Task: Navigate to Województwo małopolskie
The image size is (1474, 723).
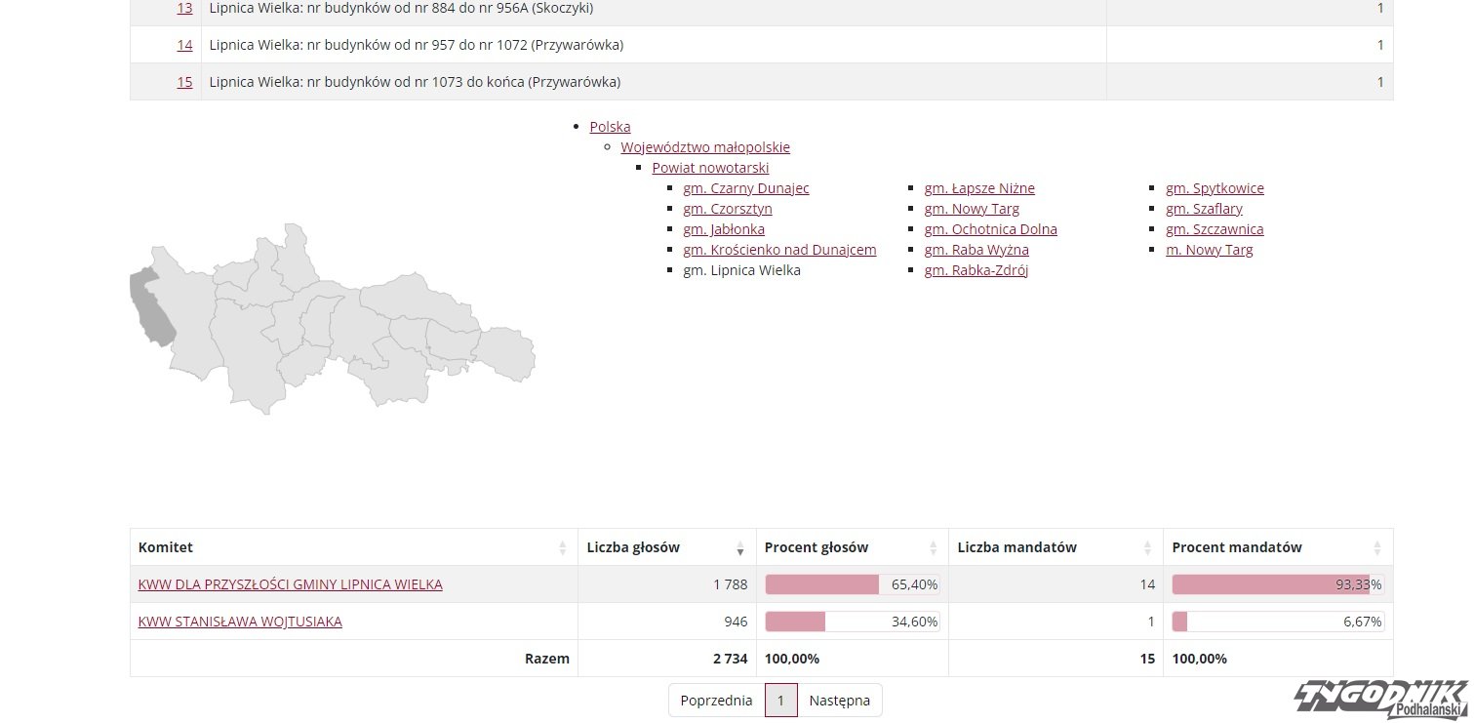Action: (705, 147)
